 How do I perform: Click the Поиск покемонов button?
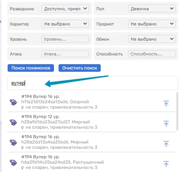click(31, 68)
